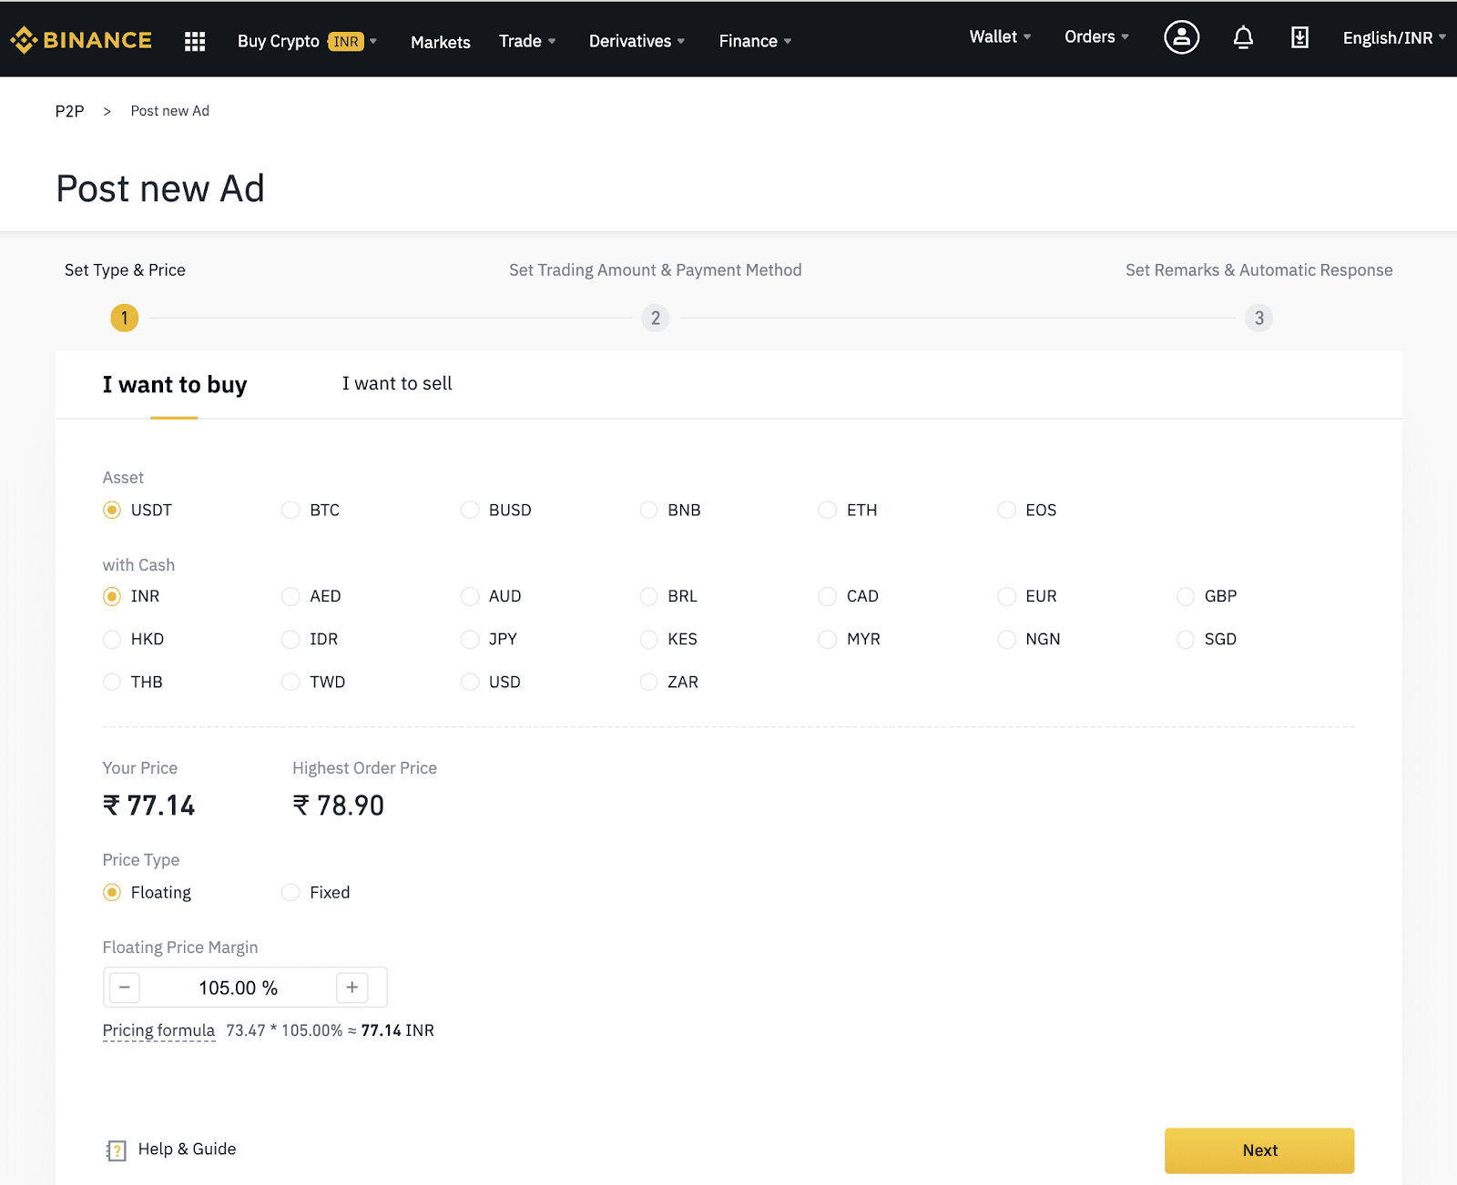This screenshot has height=1185, width=1457.
Task: Select the BUSD asset radio button
Action: 470,510
